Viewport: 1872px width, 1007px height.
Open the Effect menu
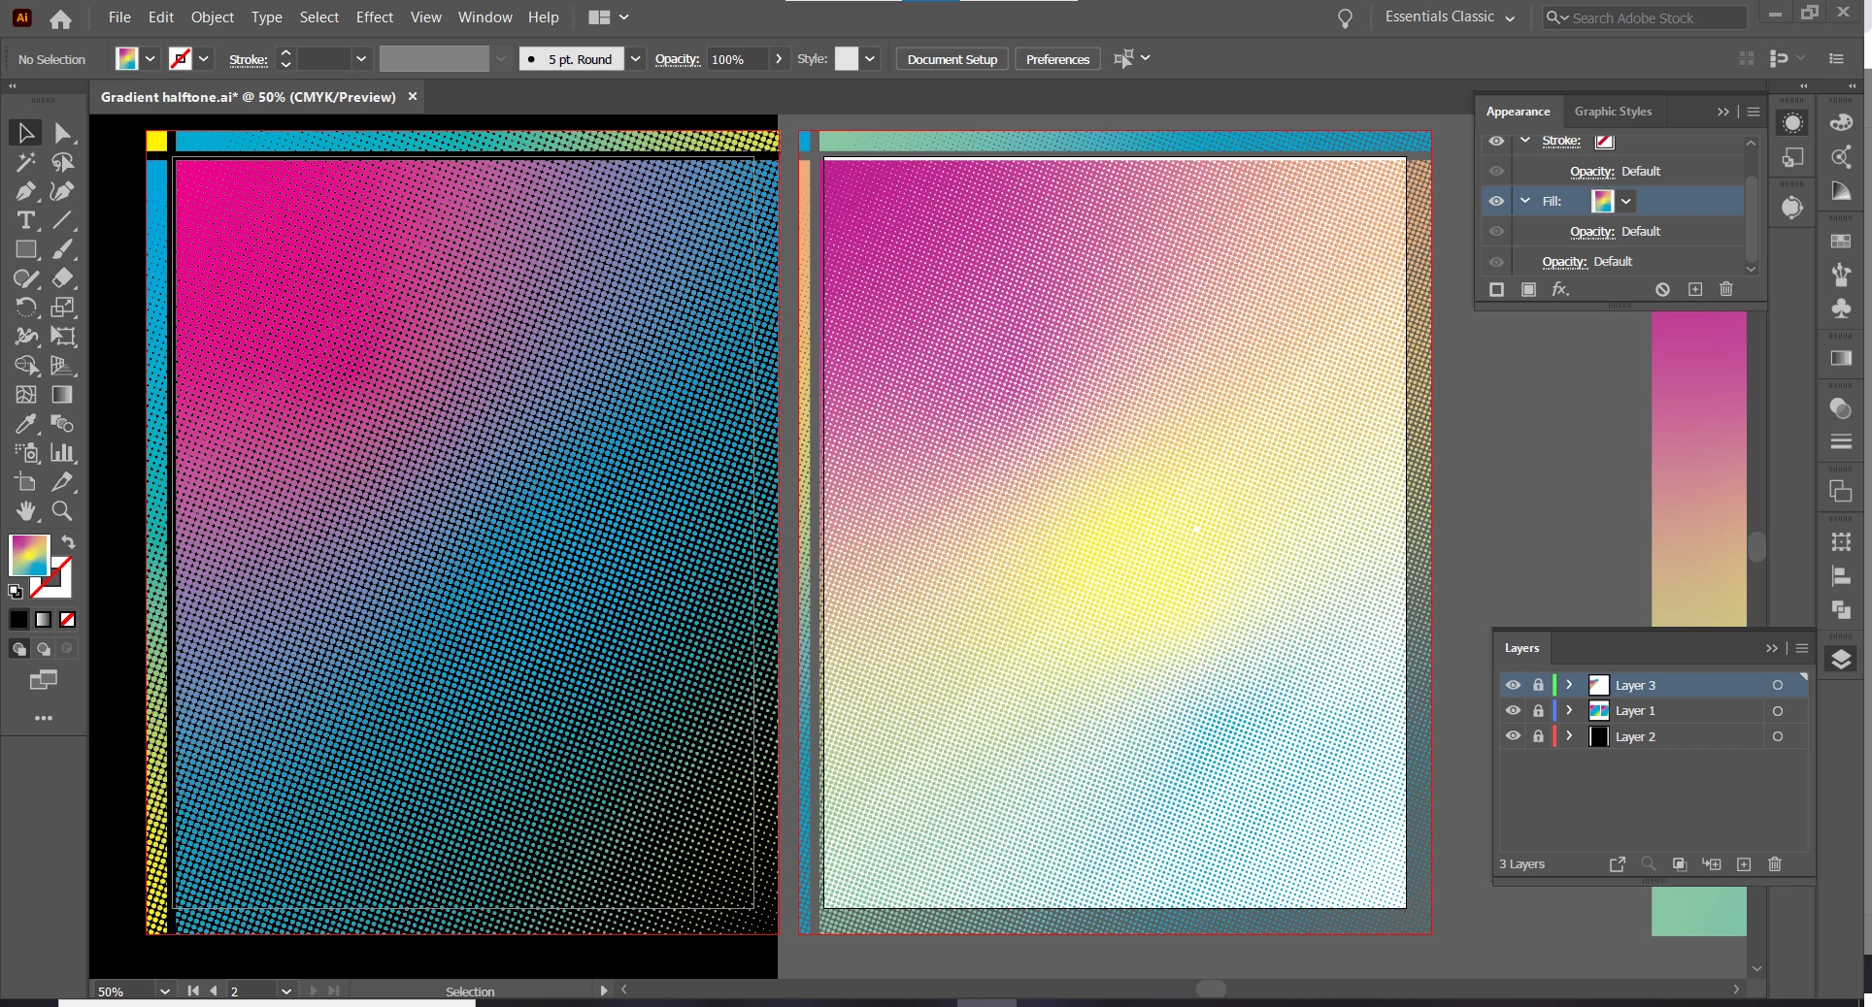pyautogui.click(x=374, y=17)
